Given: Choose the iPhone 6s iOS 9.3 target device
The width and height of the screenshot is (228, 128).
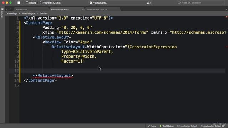Looking at the screenshot, I should (50, 3).
